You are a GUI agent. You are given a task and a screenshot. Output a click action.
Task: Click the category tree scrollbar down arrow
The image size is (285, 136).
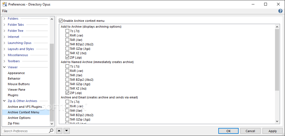52,124
